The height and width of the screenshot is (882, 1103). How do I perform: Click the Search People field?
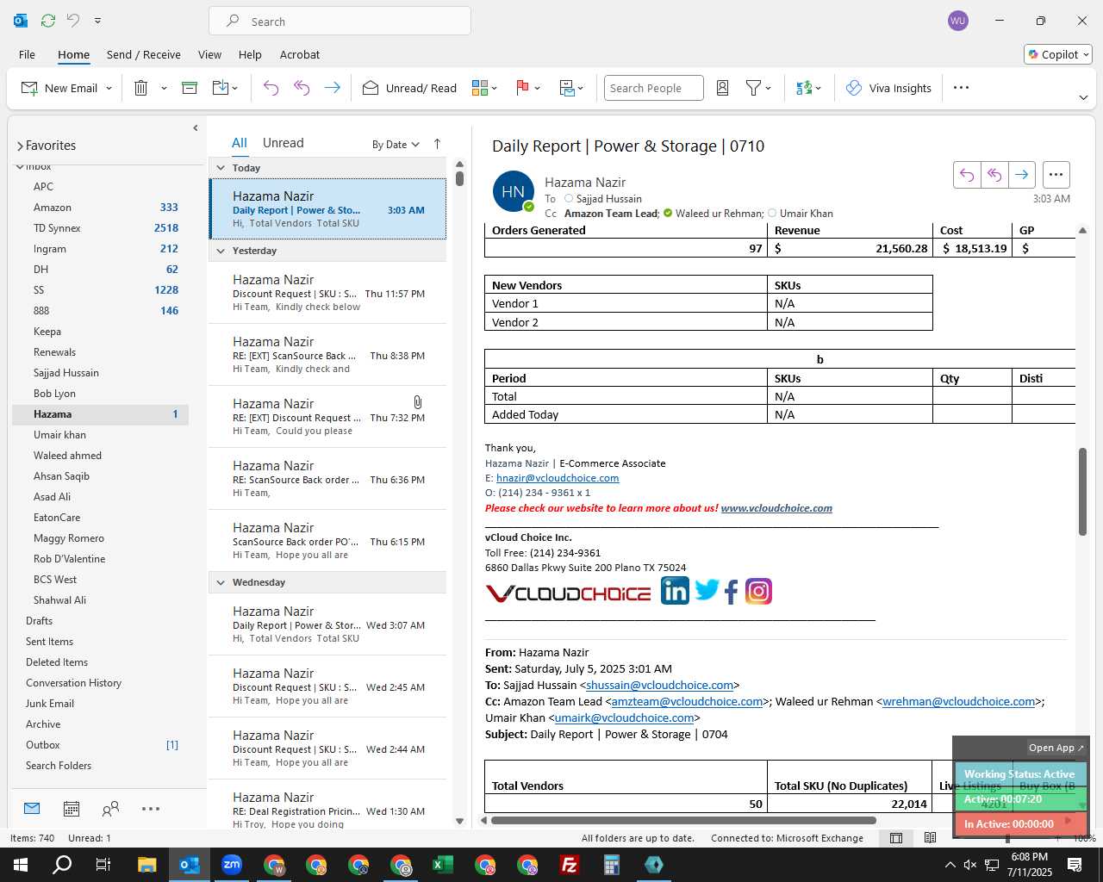(653, 88)
